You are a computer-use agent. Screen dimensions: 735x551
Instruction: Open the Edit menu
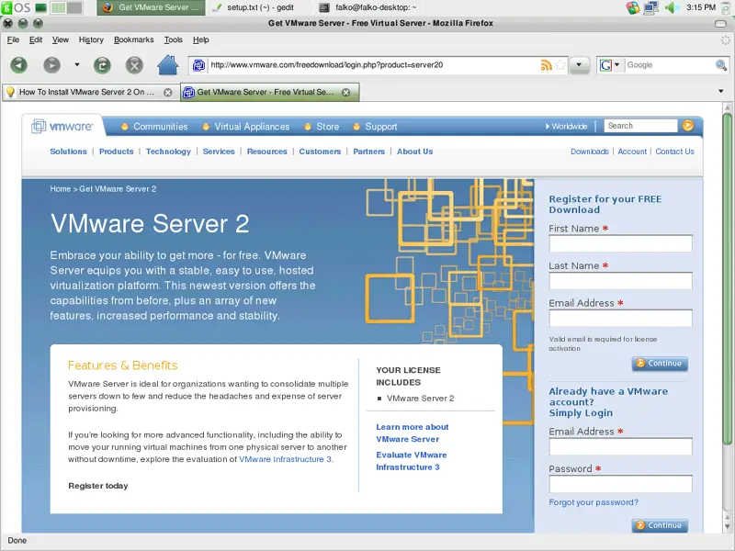click(x=36, y=39)
